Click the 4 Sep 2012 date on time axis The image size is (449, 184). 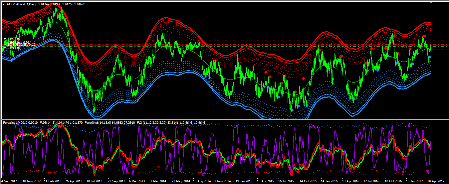(10, 181)
